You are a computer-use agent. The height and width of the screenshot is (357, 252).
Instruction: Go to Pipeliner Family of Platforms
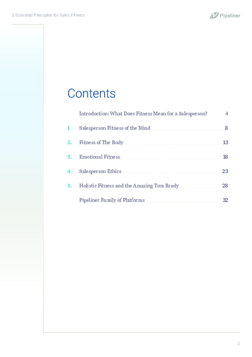112,200
